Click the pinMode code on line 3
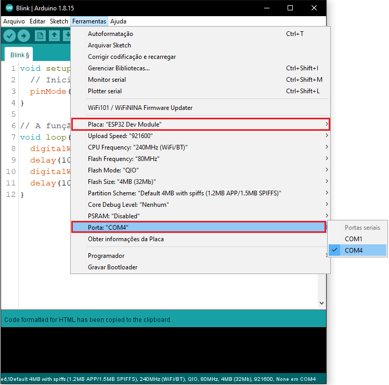The height and width of the screenshot is (385, 389). 48,91
